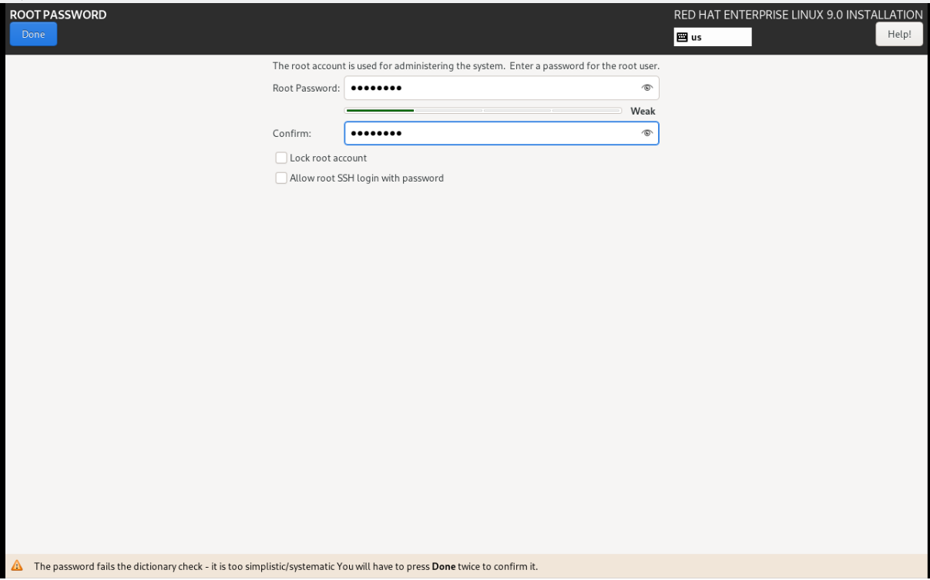Click the dictionary check warning message
Screen dimensions: 930x580
click(x=285, y=567)
